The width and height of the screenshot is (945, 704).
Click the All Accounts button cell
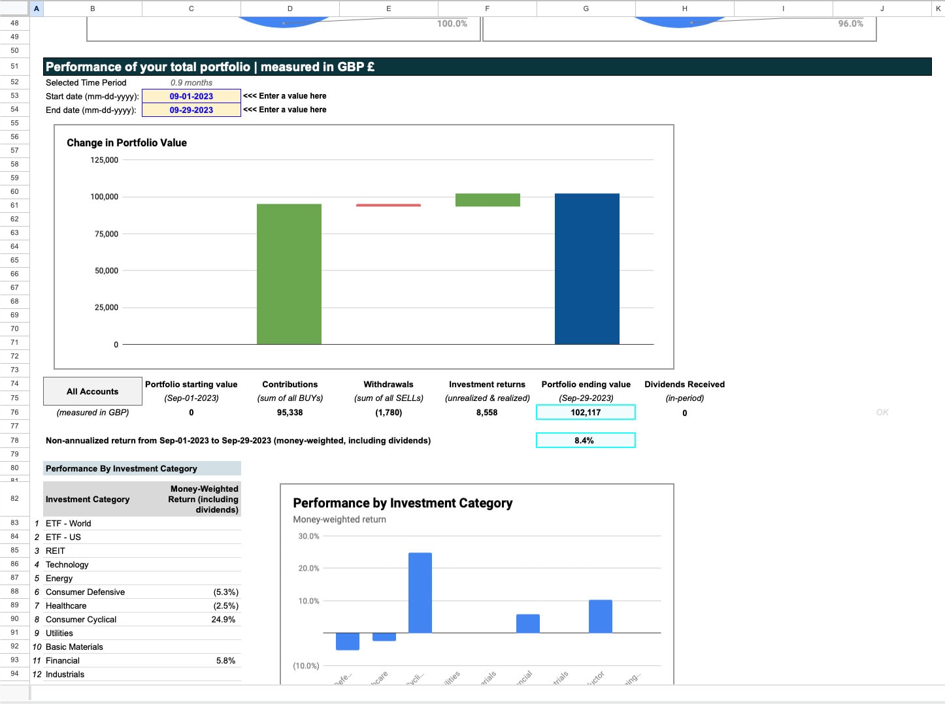pyautogui.click(x=91, y=391)
